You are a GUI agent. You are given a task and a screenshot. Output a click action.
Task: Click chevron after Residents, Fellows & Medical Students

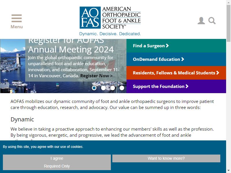click(x=218, y=73)
